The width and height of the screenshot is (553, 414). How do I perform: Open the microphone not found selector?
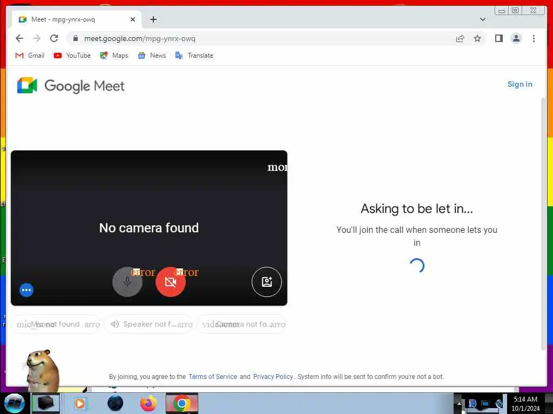56,324
